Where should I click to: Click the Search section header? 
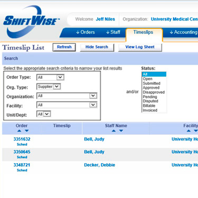tap(100, 59)
